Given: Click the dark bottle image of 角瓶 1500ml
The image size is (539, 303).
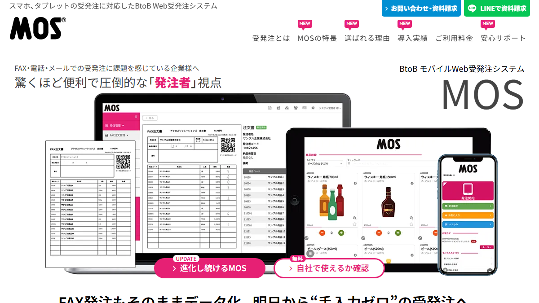Looking at the screenshot, I should tap(388, 202).
